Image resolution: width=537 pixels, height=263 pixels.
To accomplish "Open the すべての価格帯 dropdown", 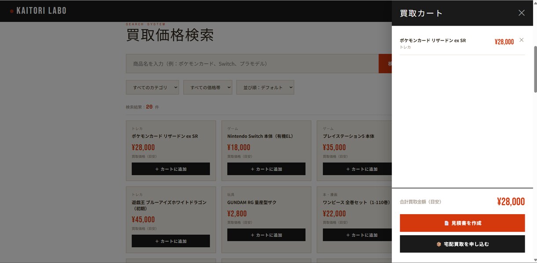I will click(x=208, y=87).
